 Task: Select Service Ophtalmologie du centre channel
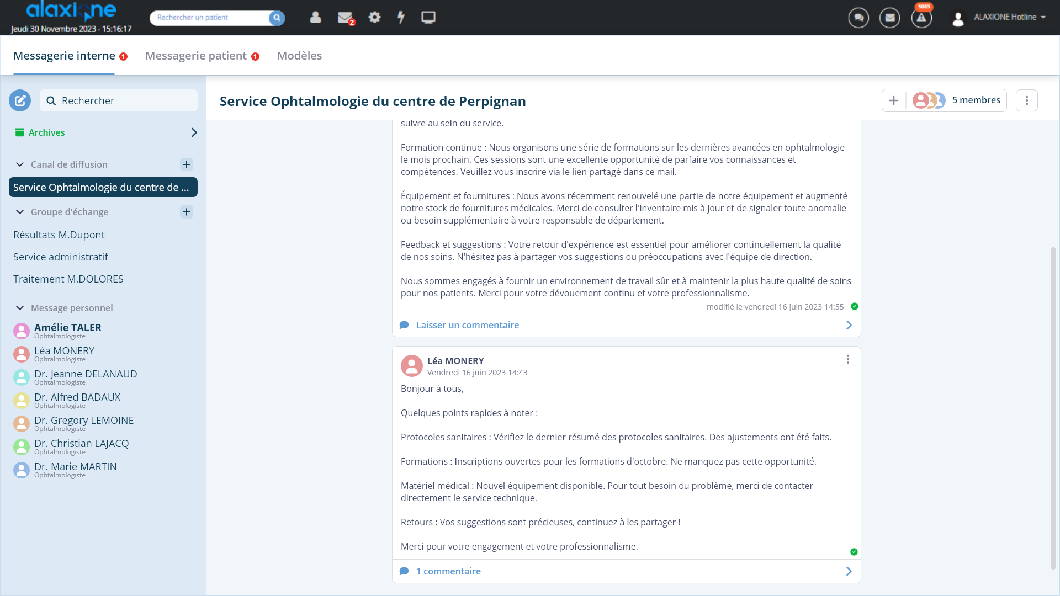pyautogui.click(x=103, y=187)
